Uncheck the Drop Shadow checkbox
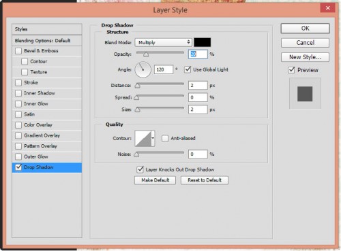The height and width of the screenshot is (251, 341). point(18,167)
